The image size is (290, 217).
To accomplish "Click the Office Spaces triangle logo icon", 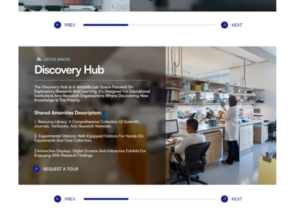I will pos(39,59).
